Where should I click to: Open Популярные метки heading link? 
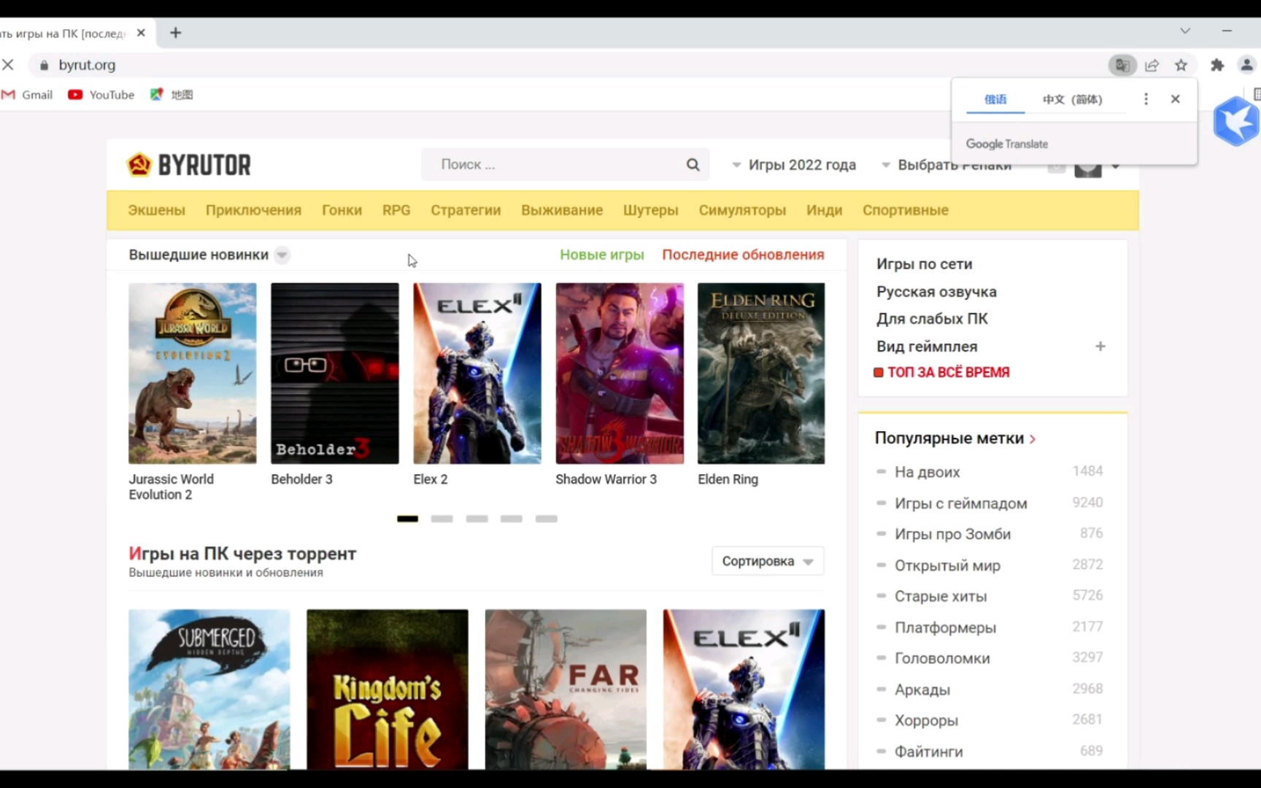coord(955,439)
